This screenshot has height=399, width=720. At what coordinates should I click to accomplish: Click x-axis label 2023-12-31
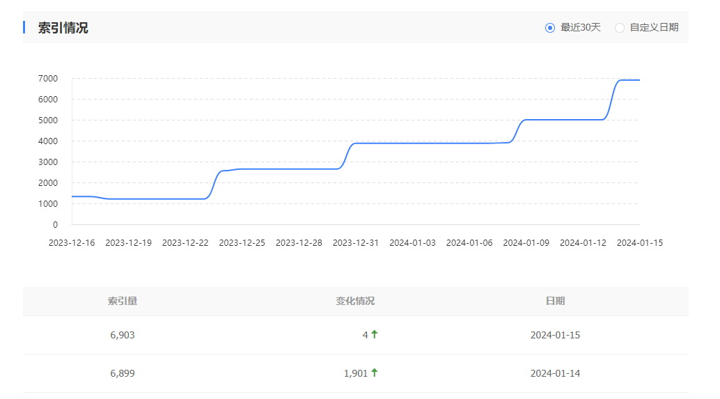pyautogui.click(x=355, y=243)
